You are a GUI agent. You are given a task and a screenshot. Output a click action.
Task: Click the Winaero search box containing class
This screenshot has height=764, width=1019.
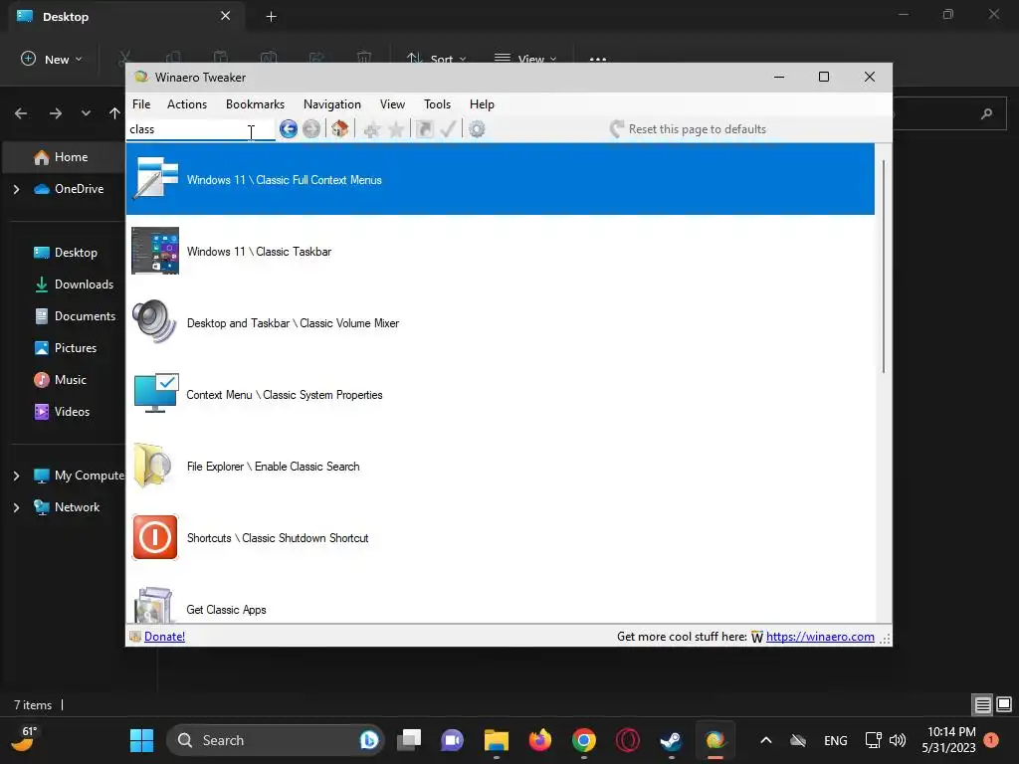[200, 129]
